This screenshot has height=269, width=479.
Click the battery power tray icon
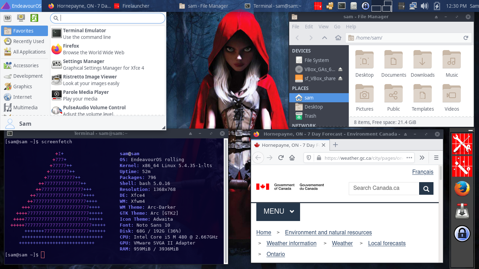tap(437, 6)
